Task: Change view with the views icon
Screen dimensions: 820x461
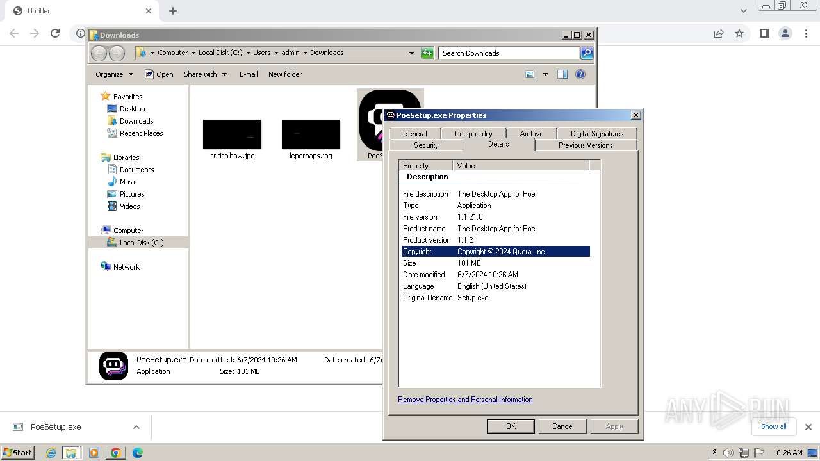Action: tap(530, 74)
